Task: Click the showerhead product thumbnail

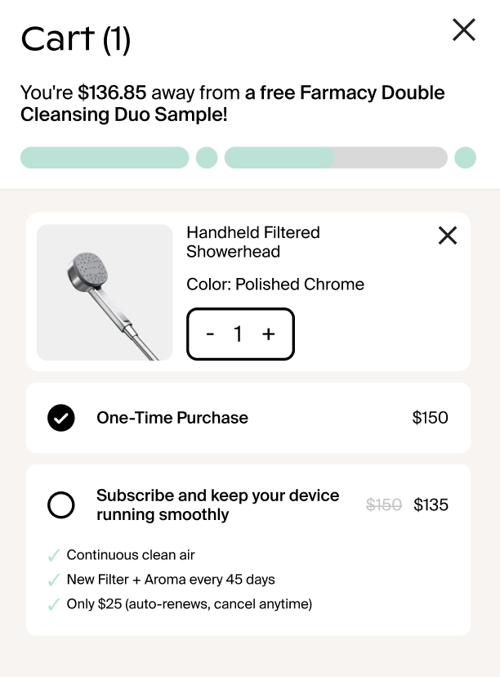Action: pyautogui.click(x=104, y=292)
